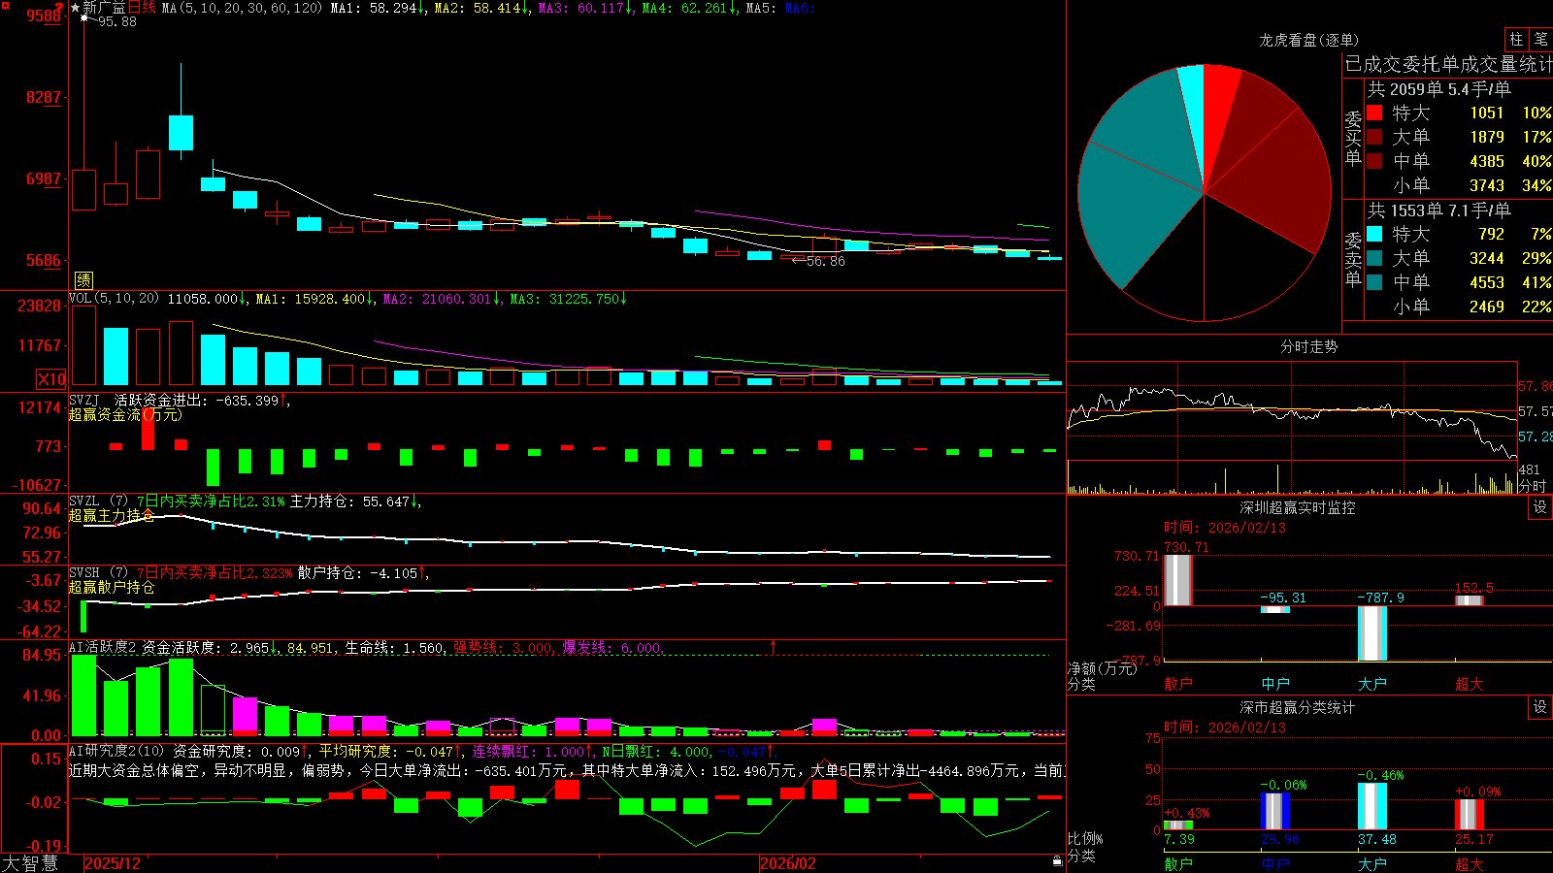
Task: Click the 分时走势 panel title
Action: (x=1308, y=346)
